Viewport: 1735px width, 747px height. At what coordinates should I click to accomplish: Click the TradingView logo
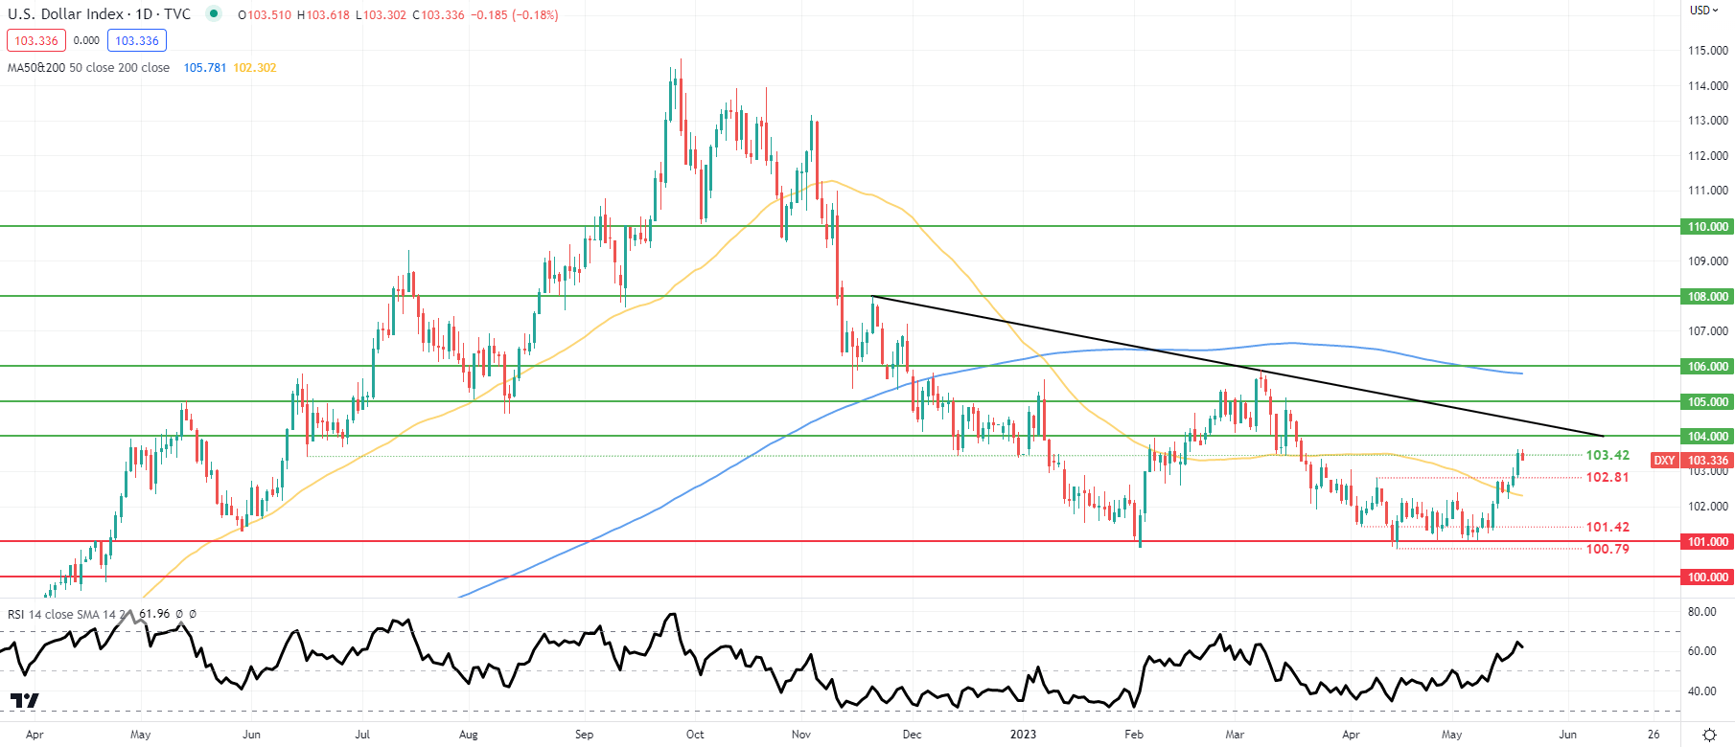coord(25,701)
